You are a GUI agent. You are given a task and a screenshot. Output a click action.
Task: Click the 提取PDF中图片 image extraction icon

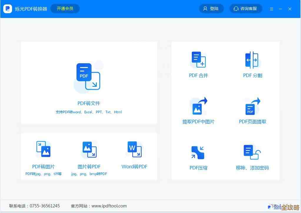(x=198, y=105)
